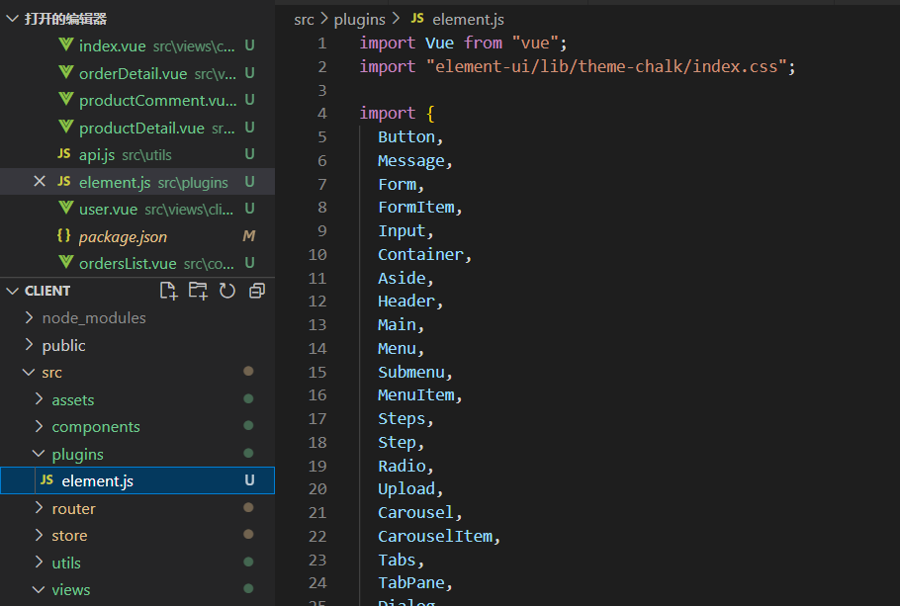This screenshot has width=900, height=606.
Task: Click the Input import on line 9
Action: pyautogui.click(x=402, y=230)
